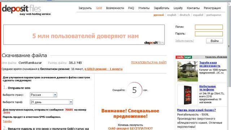This screenshot has height=130, width=231.
Task: Click ПОЖАЛОВАТЬСЯ НА ФАЙЛ link
Action: [149, 62]
